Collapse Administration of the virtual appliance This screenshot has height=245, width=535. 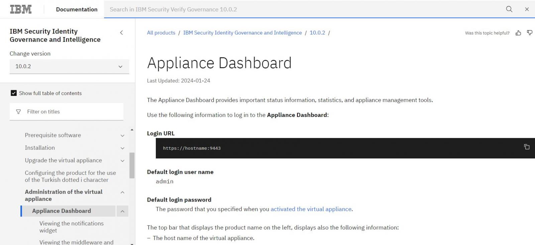pyautogui.click(x=122, y=192)
